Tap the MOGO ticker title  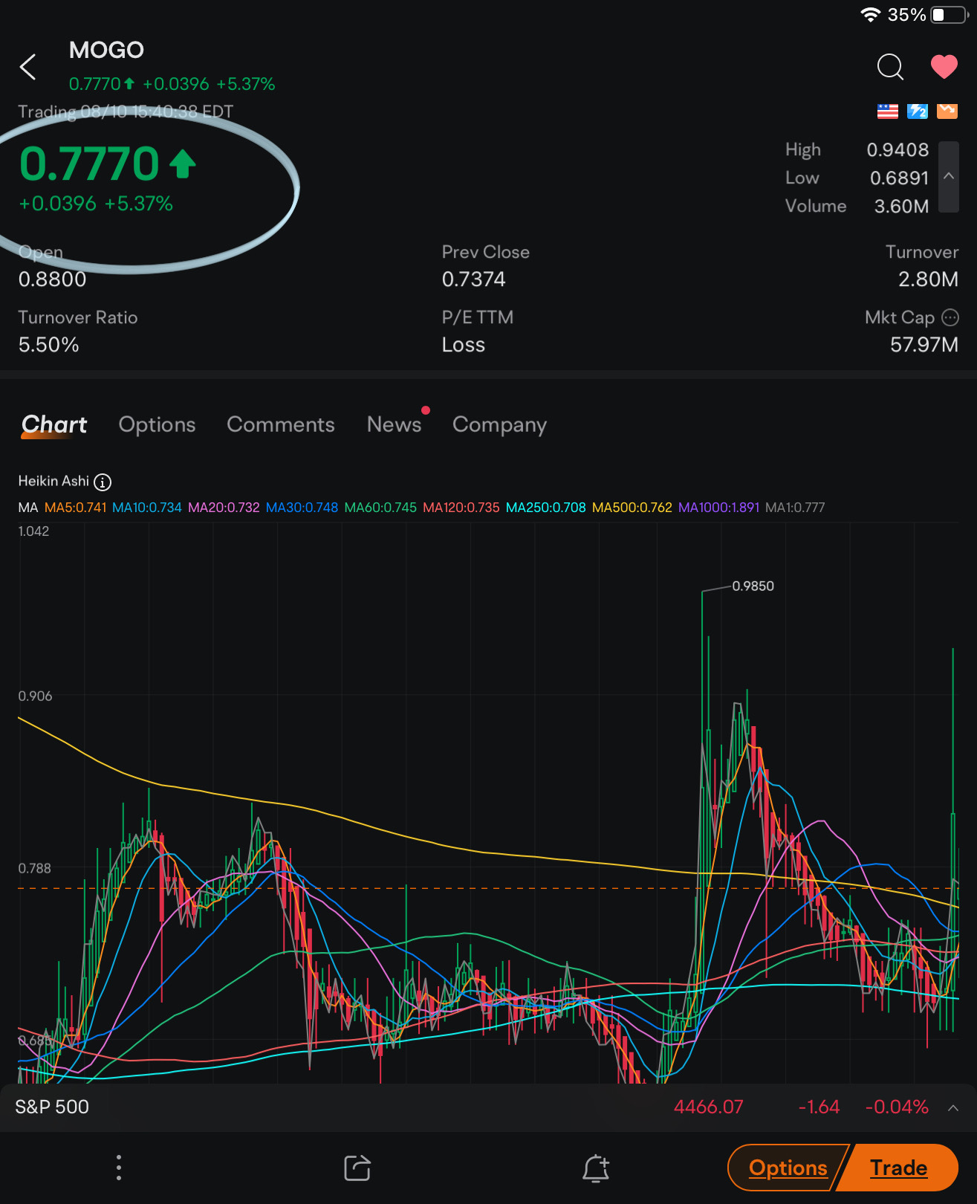106,50
